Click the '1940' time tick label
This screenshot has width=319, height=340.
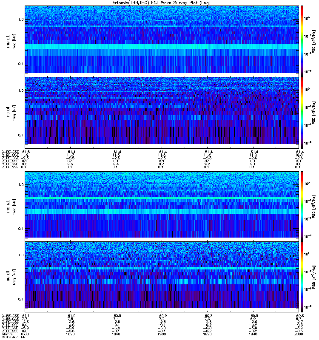point(253,334)
